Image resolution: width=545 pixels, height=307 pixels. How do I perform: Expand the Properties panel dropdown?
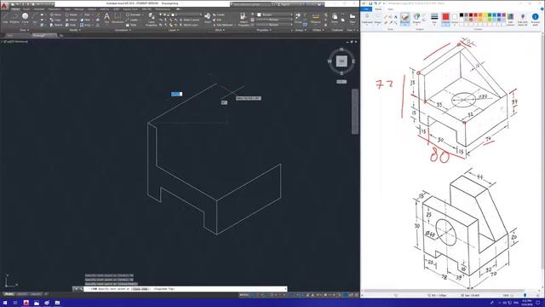click(x=264, y=30)
